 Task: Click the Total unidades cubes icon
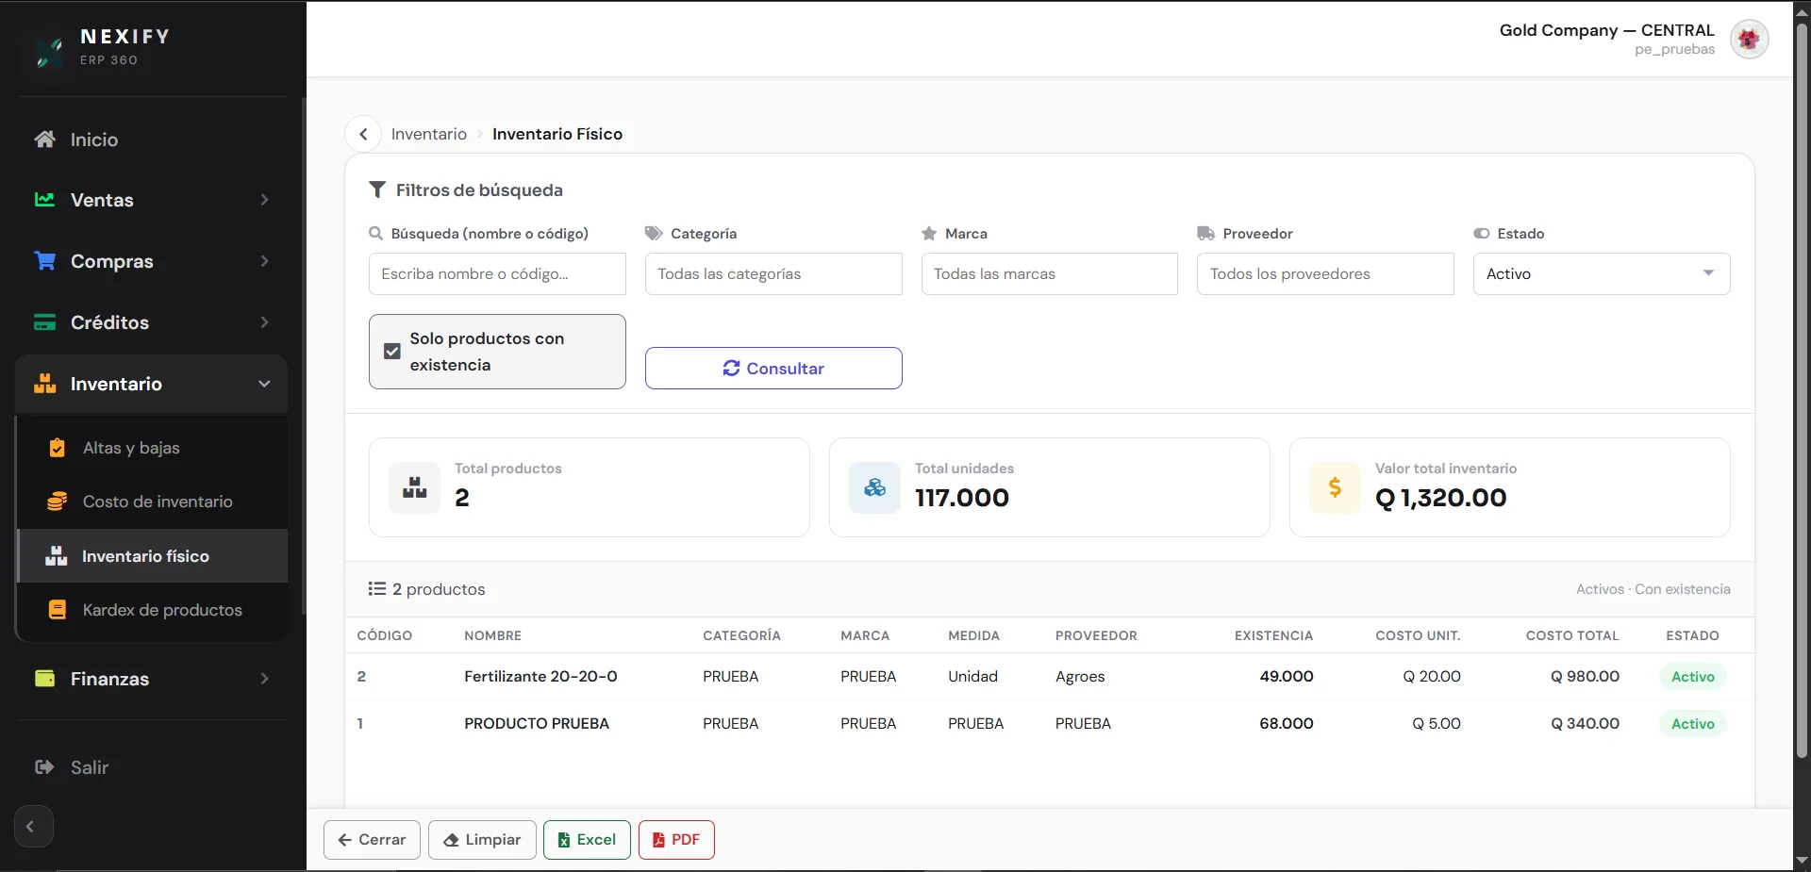click(x=875, y=487)
